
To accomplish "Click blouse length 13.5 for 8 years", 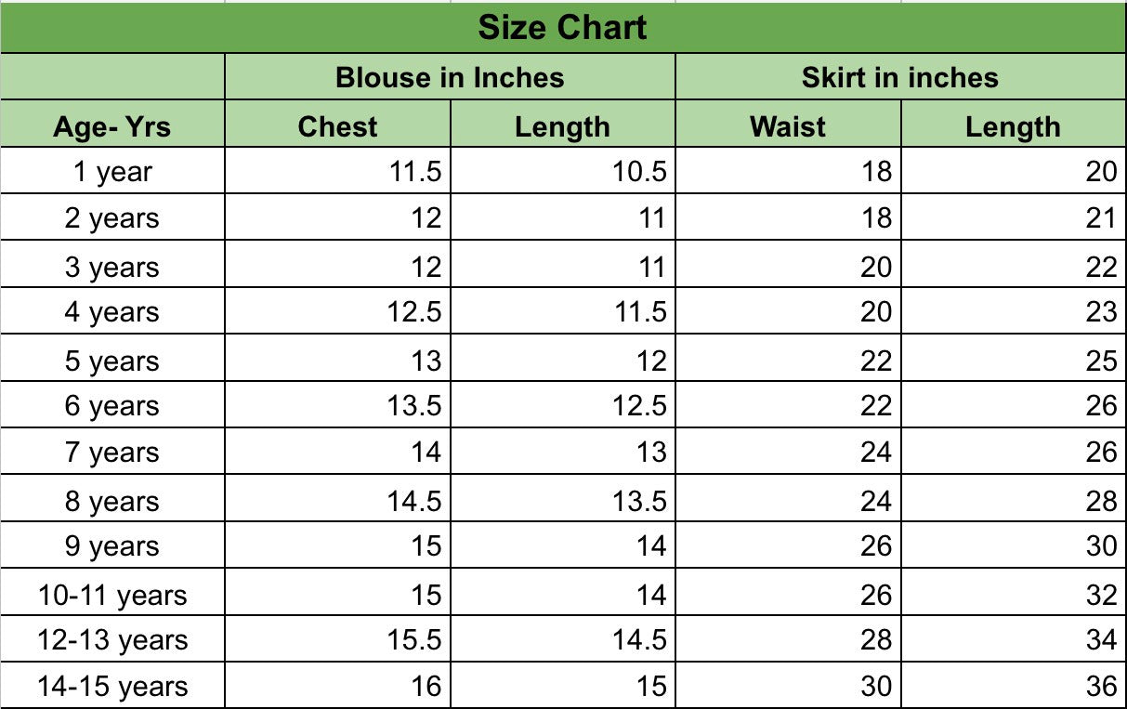I will pos(639,501).
